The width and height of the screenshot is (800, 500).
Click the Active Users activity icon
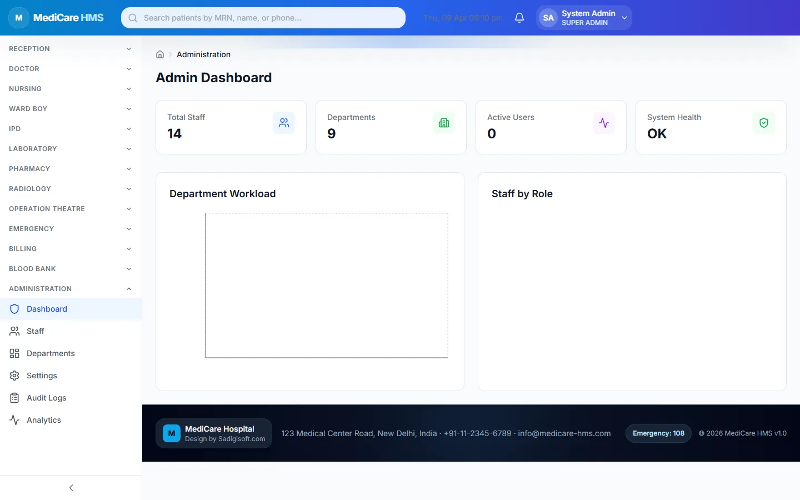tap(604, 123)
